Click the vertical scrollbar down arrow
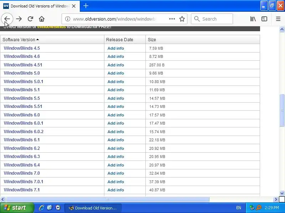Viewport: 285px width, 213px height. coord(282,193)
